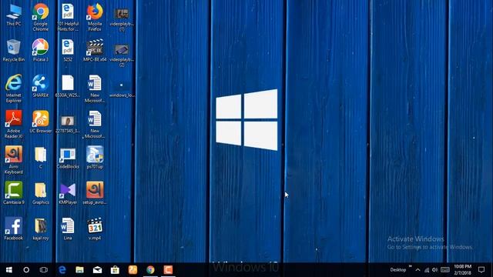Show hidden system tray icons

pos(418,270)
